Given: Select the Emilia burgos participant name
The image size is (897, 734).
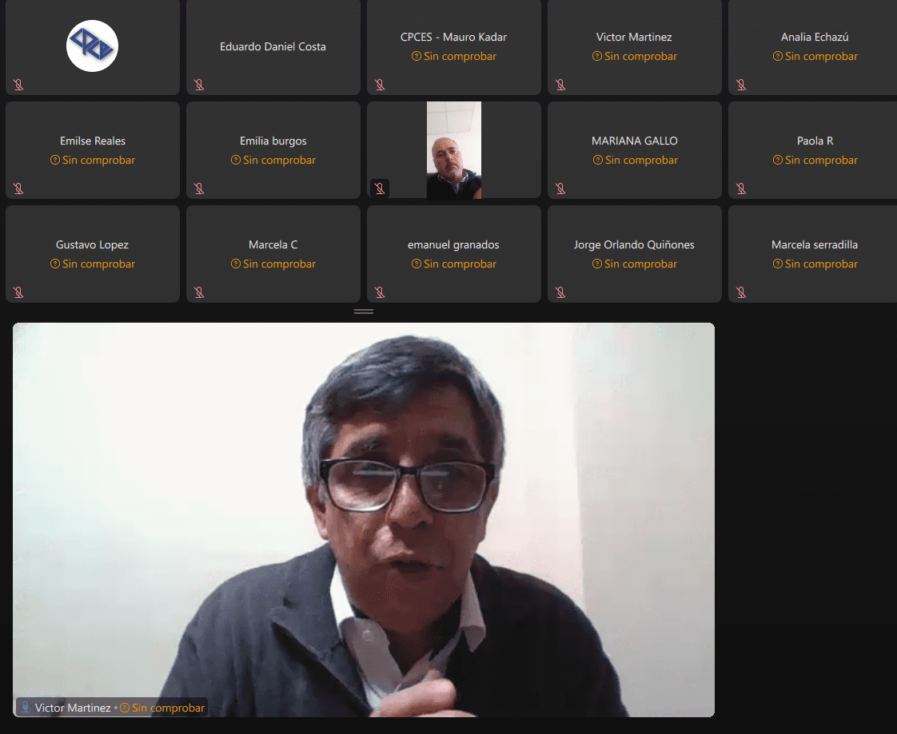Looking at the screenshot, I should point(273,141).
